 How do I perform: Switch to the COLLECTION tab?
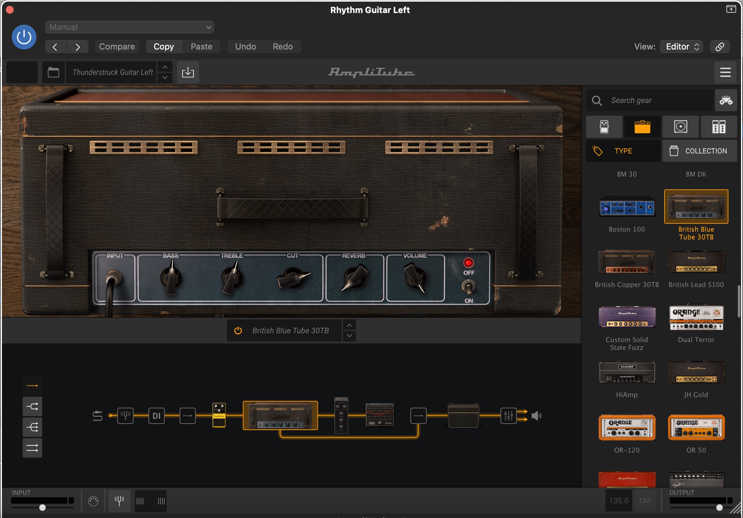point(700,151)
